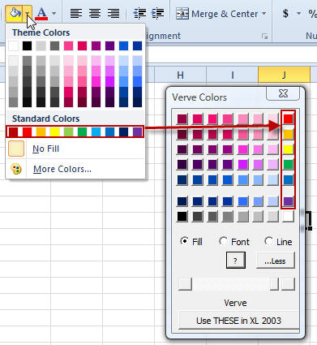This screenshot has width=317, height=345.
Task: Select orange in Standard Colors
Action: coord(41,132)
